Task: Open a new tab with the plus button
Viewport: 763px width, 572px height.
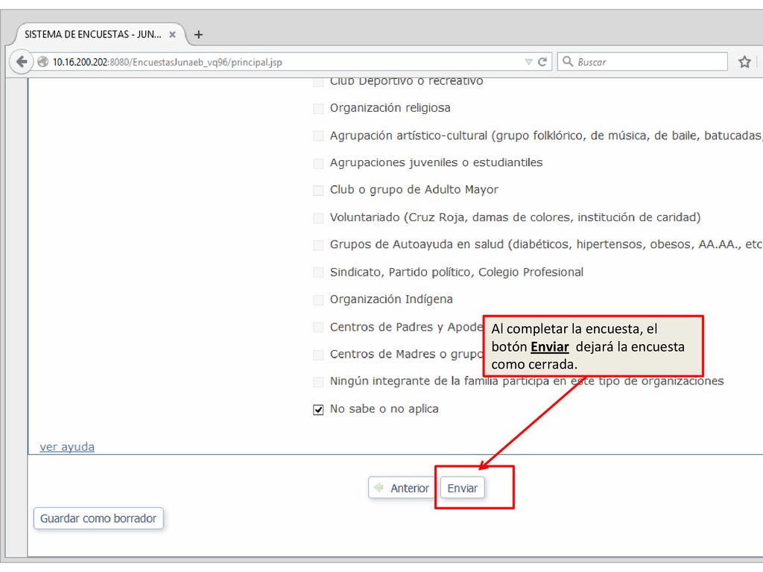Action: point(198,34)
